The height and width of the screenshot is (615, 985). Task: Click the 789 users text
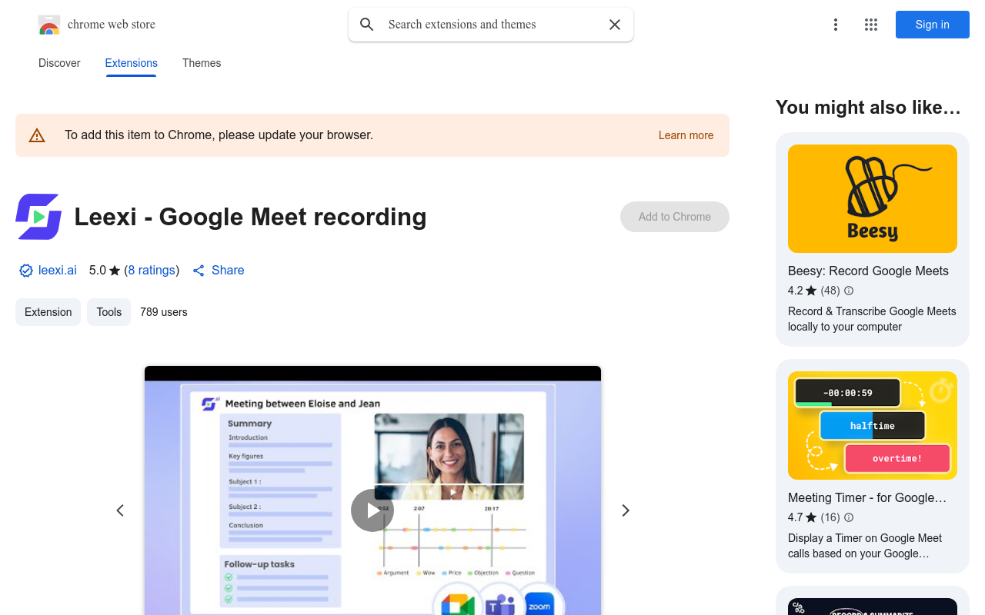pos(164,312)
